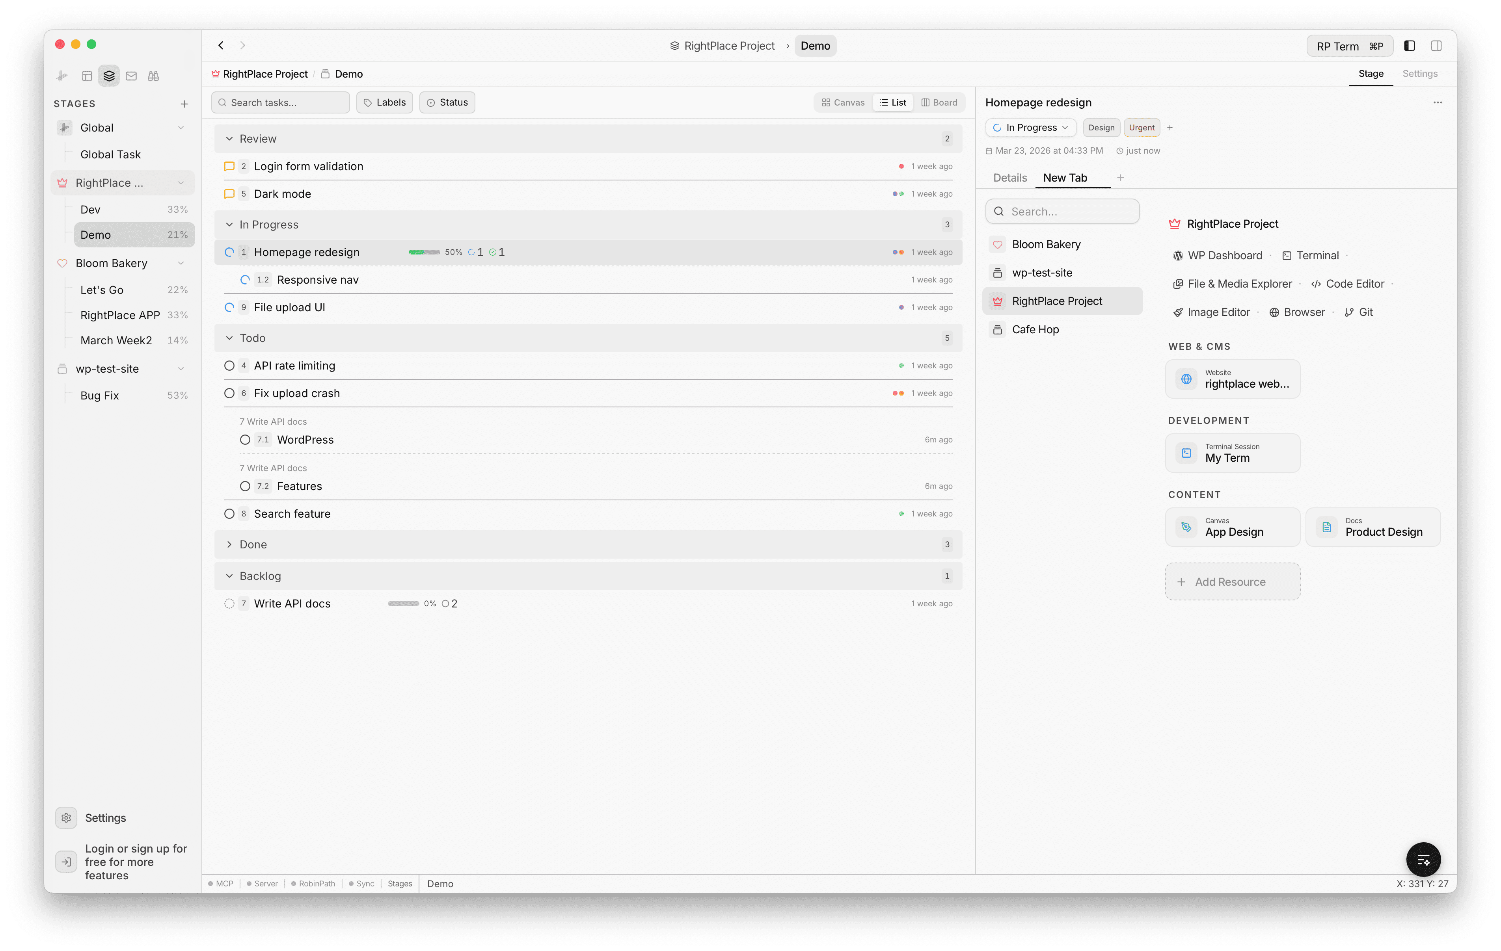Open the mail/inbox panel icon
The width and height of the screenshot is (1501, 951).
pyautogui.click(x=131, y=75)
